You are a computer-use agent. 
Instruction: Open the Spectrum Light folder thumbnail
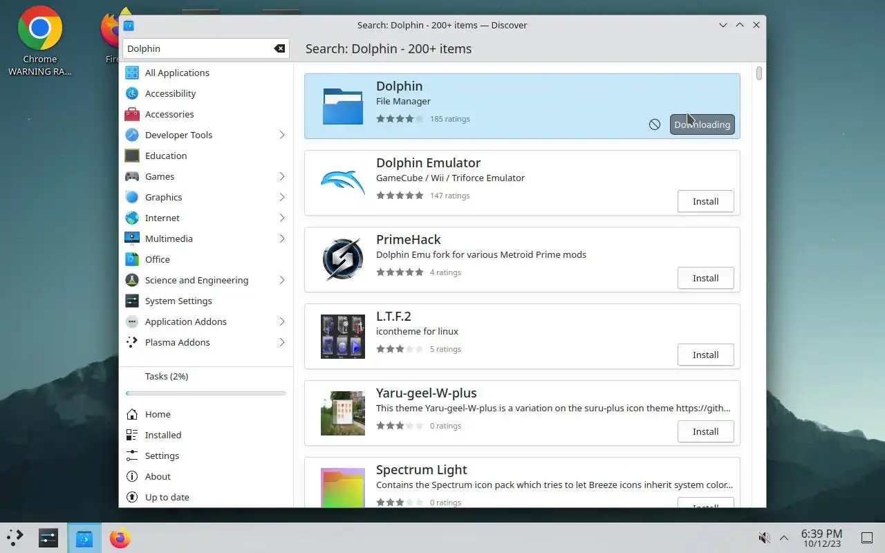click(x=343, y=487)
